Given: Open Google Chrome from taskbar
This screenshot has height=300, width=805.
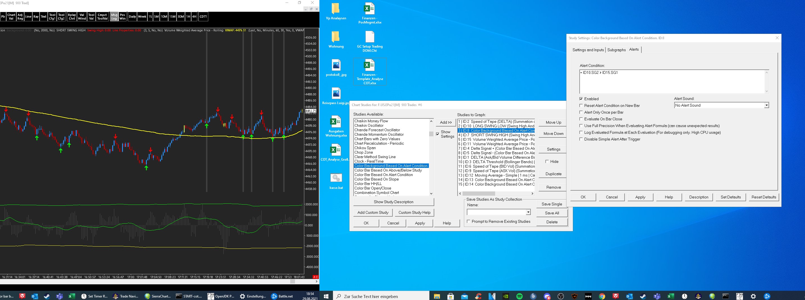Looking at the screenshot, I should click(602, 296).
